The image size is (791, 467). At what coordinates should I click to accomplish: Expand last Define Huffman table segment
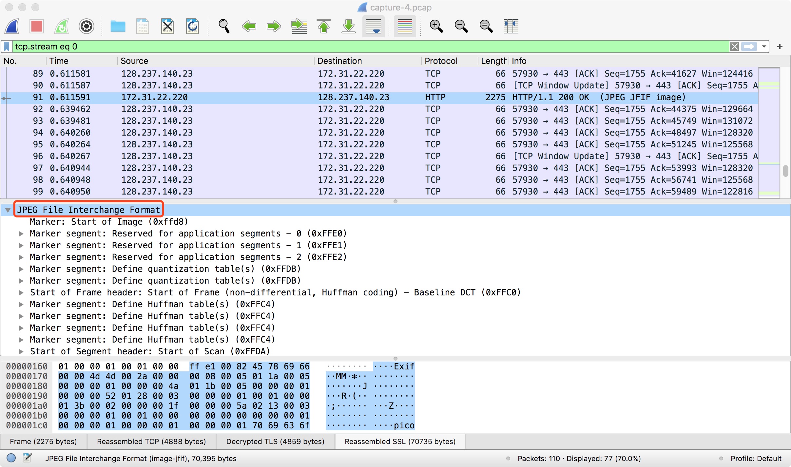[21, 340]
